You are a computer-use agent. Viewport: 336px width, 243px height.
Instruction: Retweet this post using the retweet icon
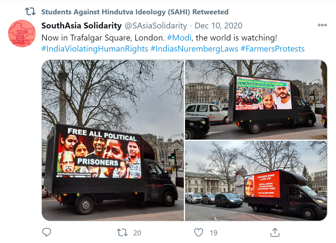point(122,233)
